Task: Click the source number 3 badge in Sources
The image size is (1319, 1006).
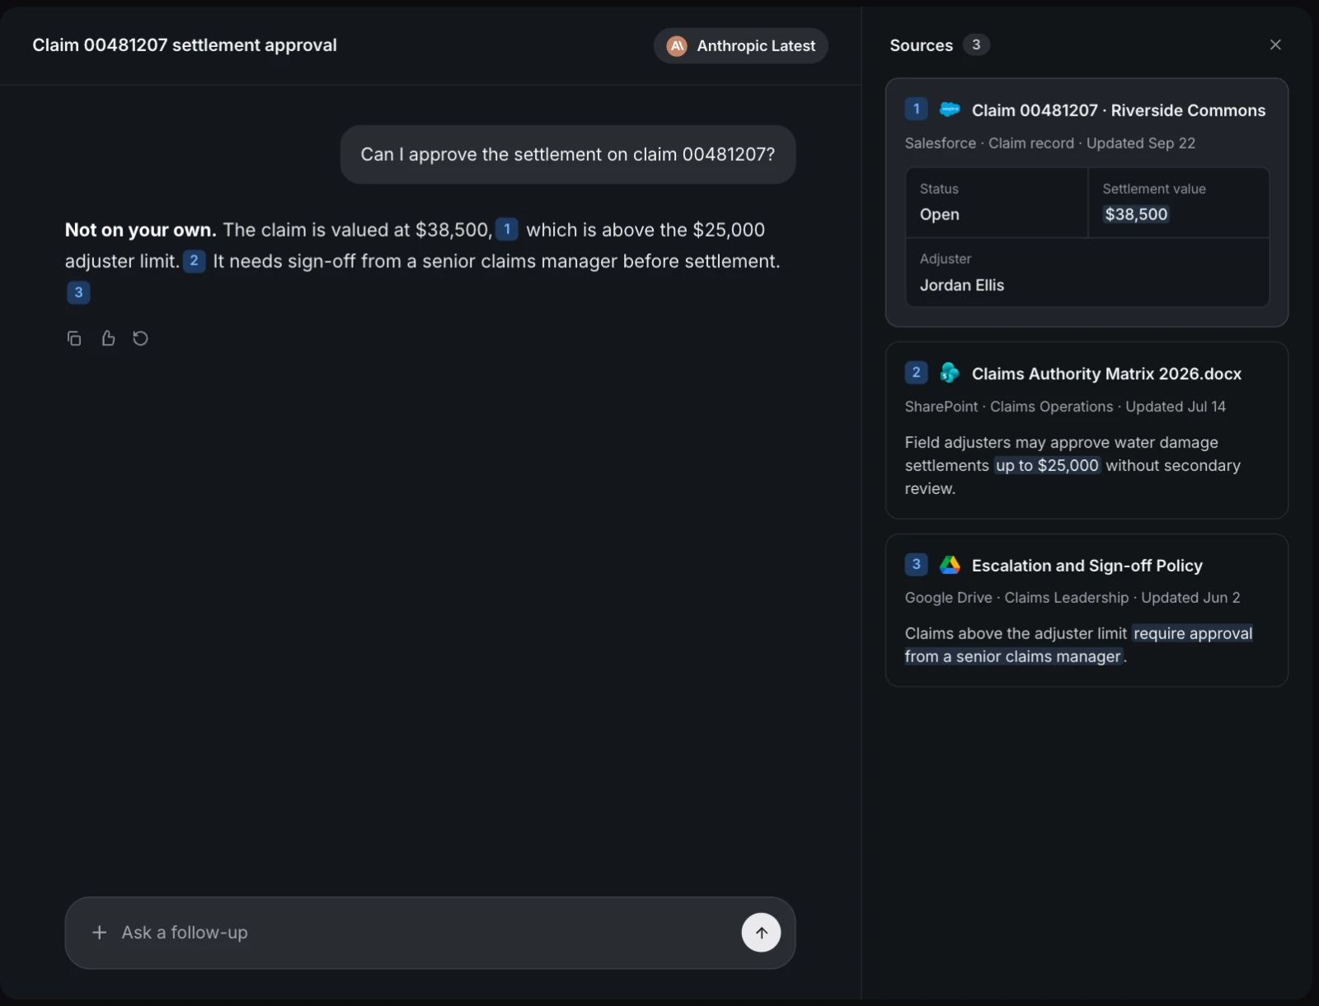Action: 916,564
